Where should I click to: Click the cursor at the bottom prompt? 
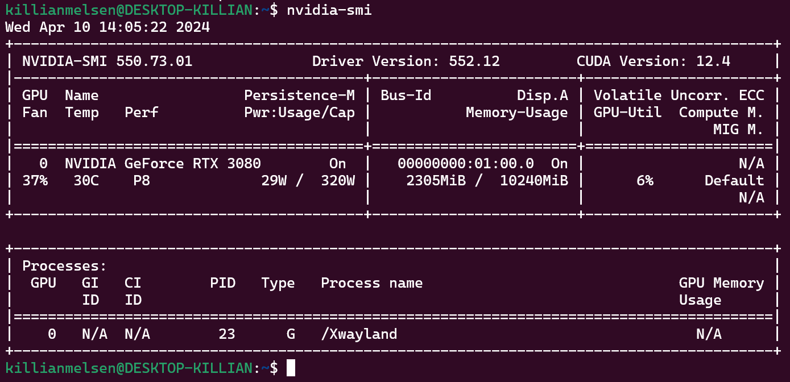[291, 368]
